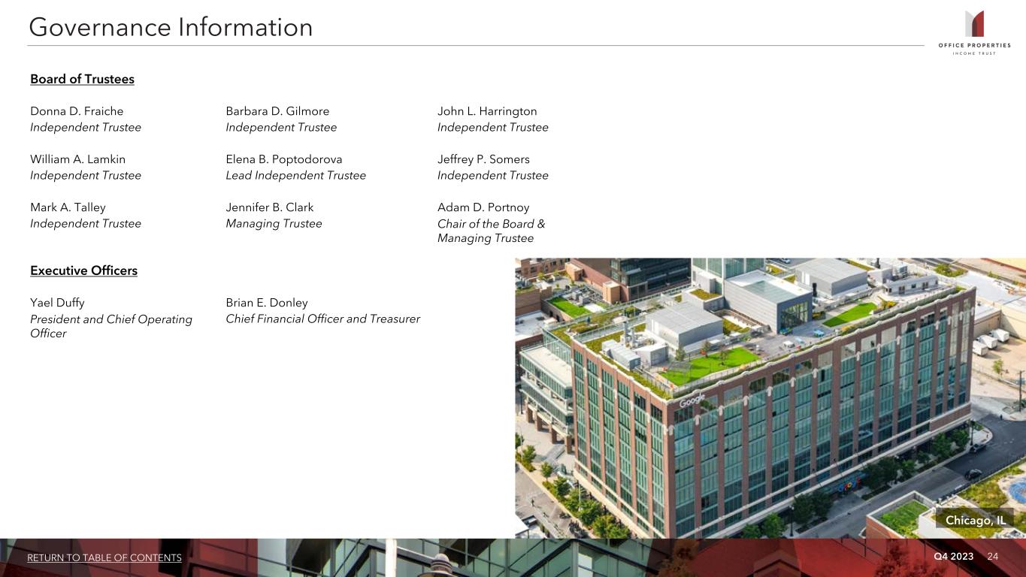The image size is (1026, 577).
Task: Click the Executive Officers heading
Action: (83, 270)
